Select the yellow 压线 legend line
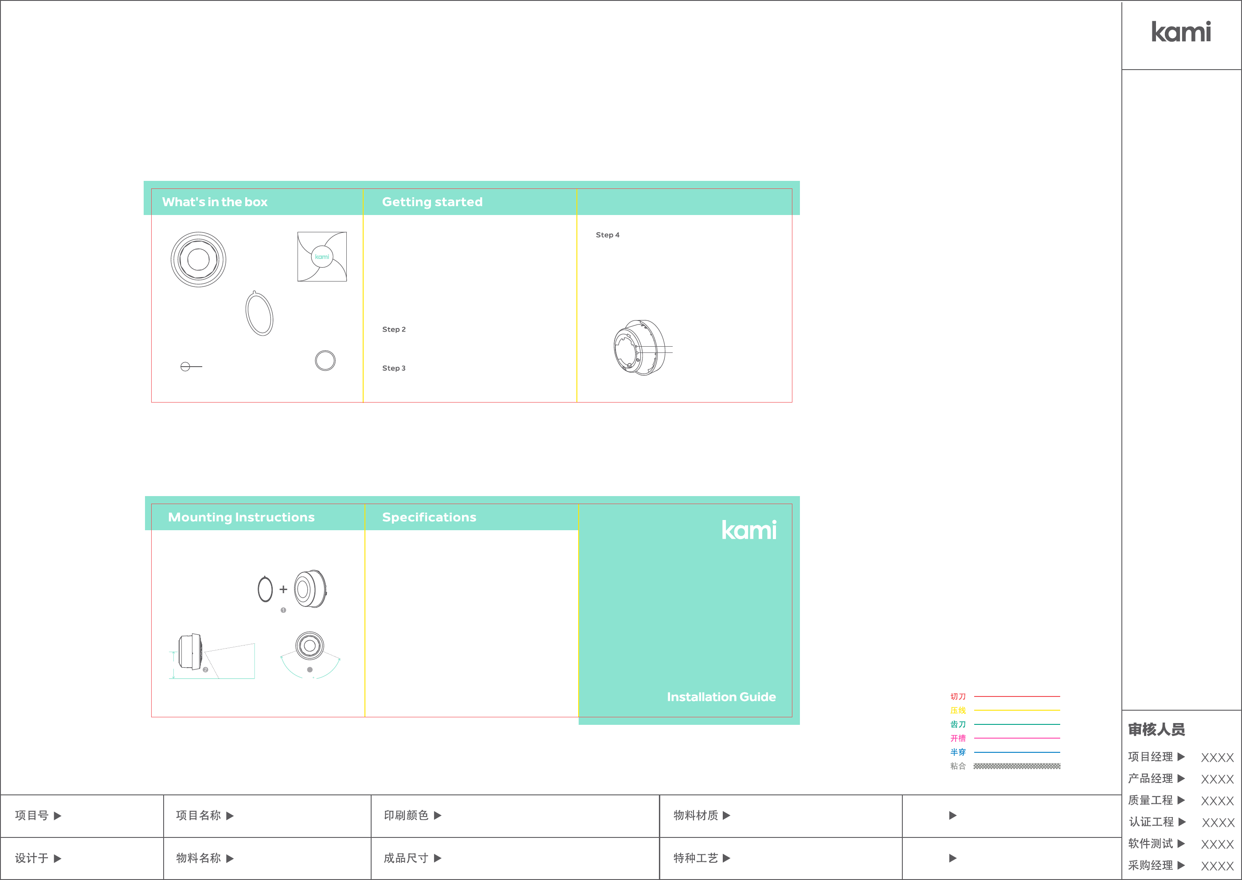 point(1017,710)
